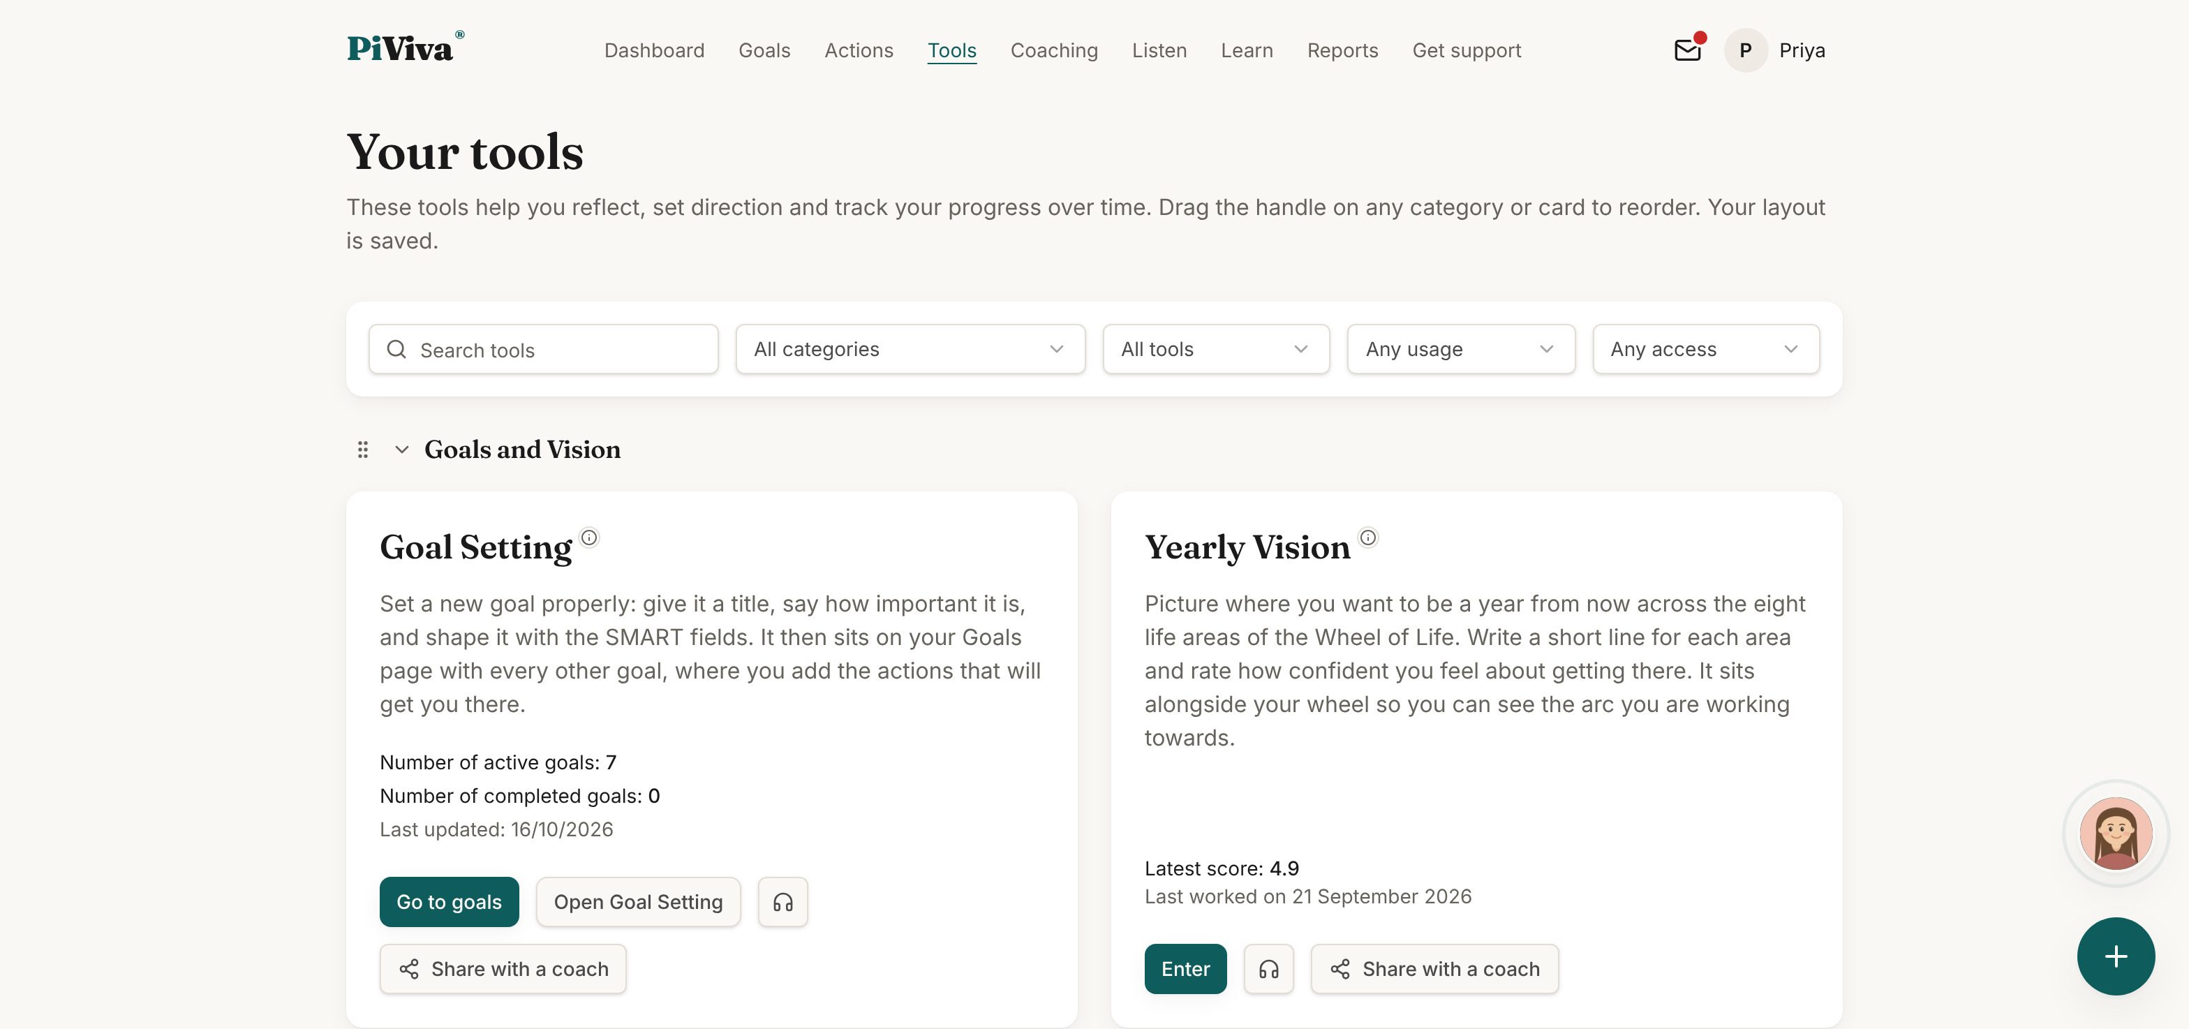The image size is (2189, 1029).
Task: Click the 'Number of completed goals: 0' text
Action: coord(519,795)
